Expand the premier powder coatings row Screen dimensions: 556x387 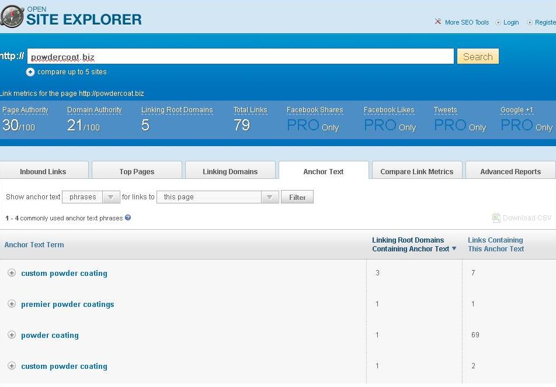[x=12, y=303]
